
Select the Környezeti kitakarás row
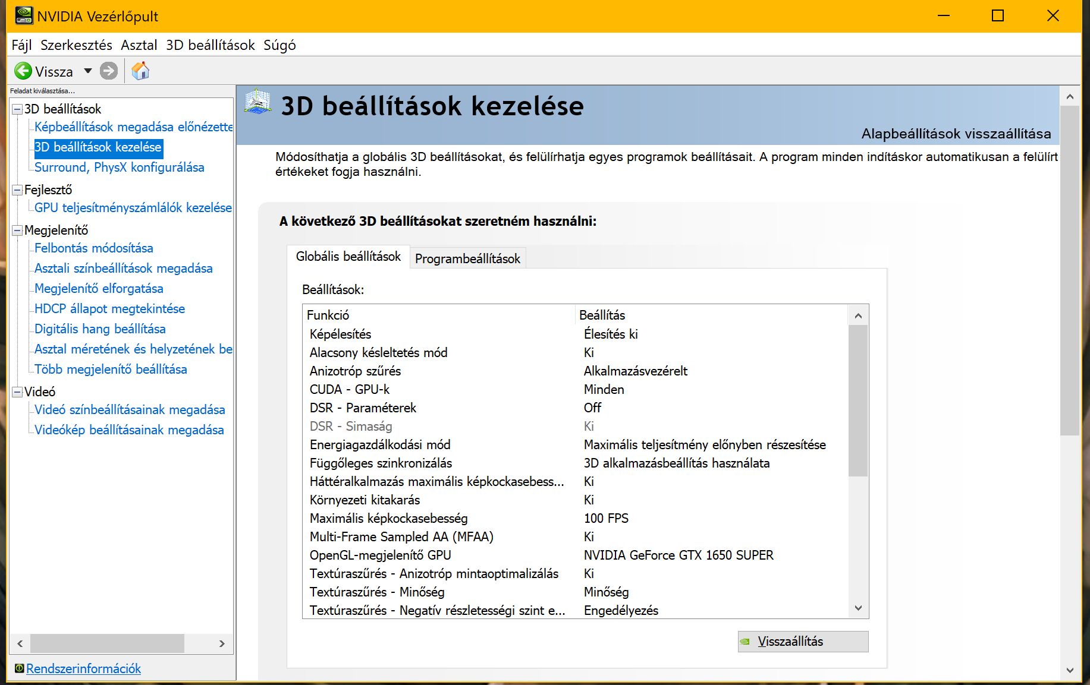576,500
